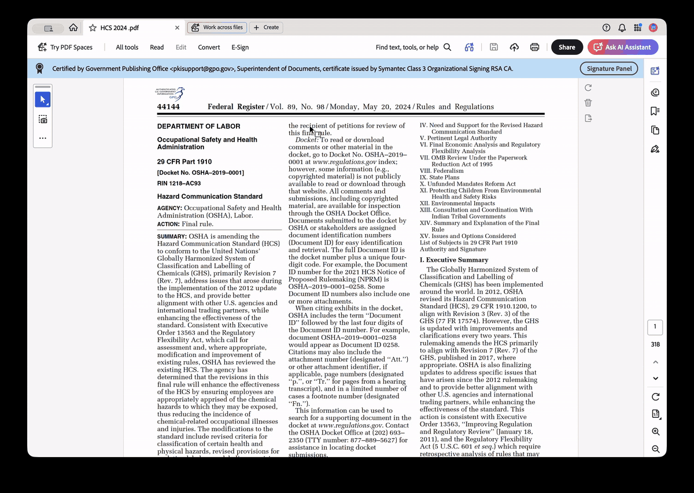Click 'X. Unfunded Mandates Reform Act' entry

[x=467, y=184]
